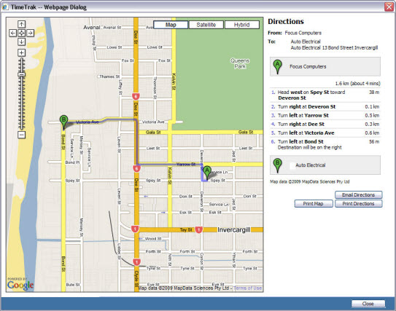Select step 1 Head west on Spey St

pyautogui.click(x=325, y=95)
